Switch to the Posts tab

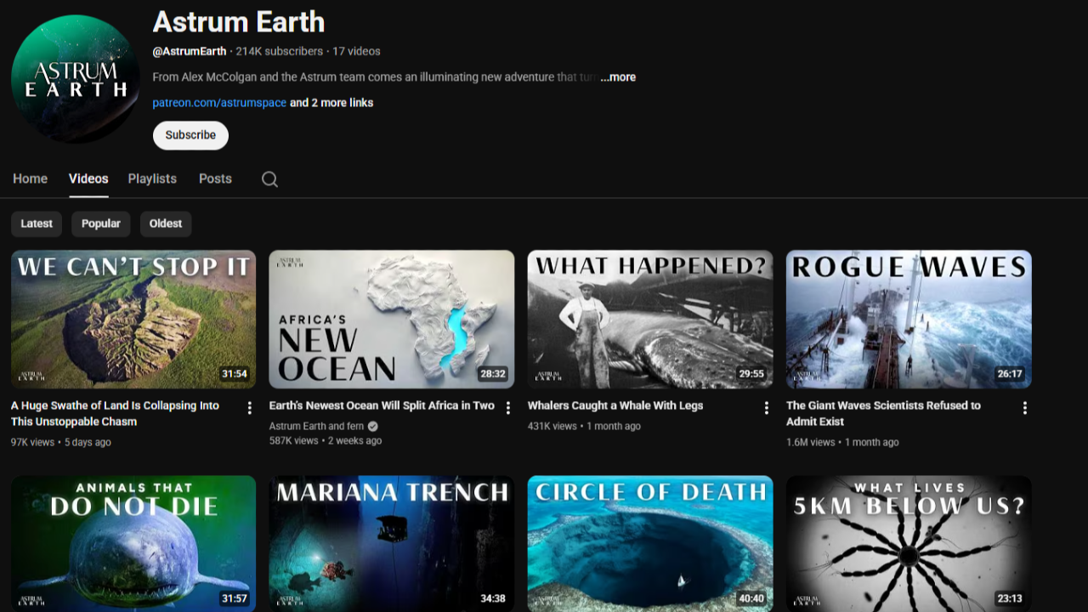[215, 178]
